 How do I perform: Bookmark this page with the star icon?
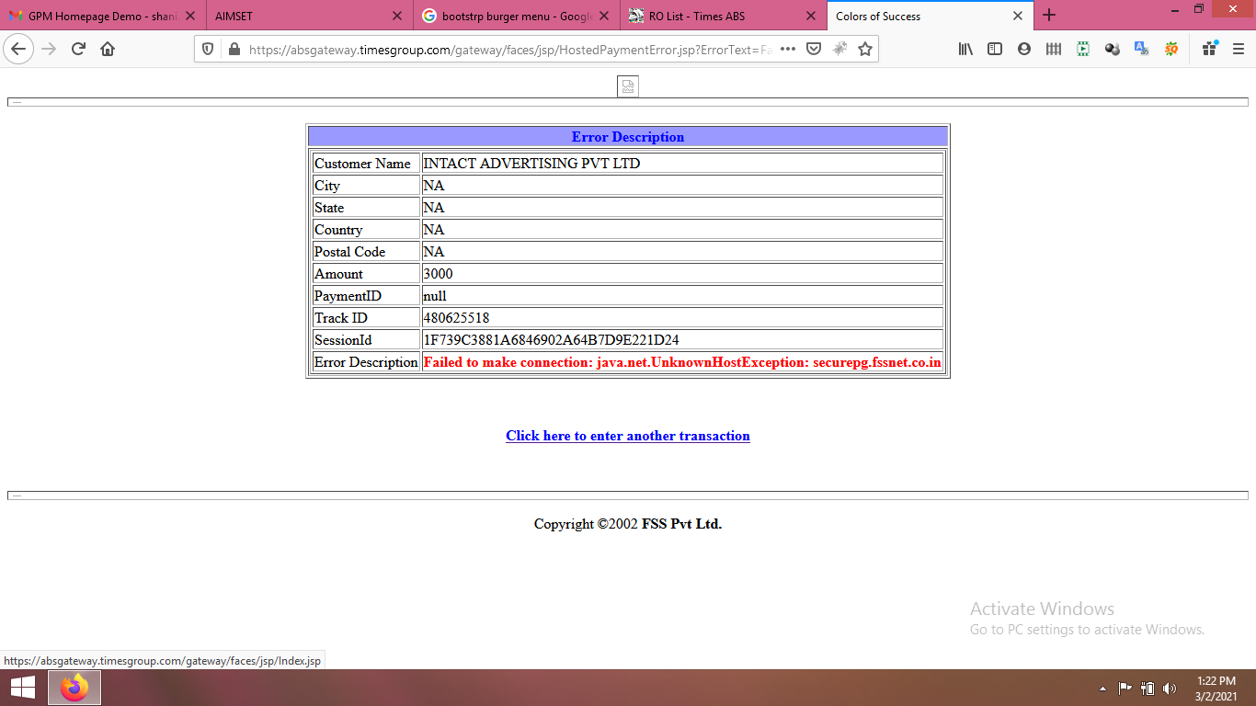[865, 50]
